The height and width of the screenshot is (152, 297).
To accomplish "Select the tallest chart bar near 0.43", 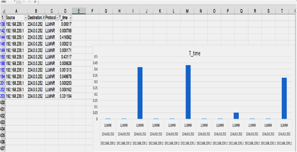I will (188, 92).
